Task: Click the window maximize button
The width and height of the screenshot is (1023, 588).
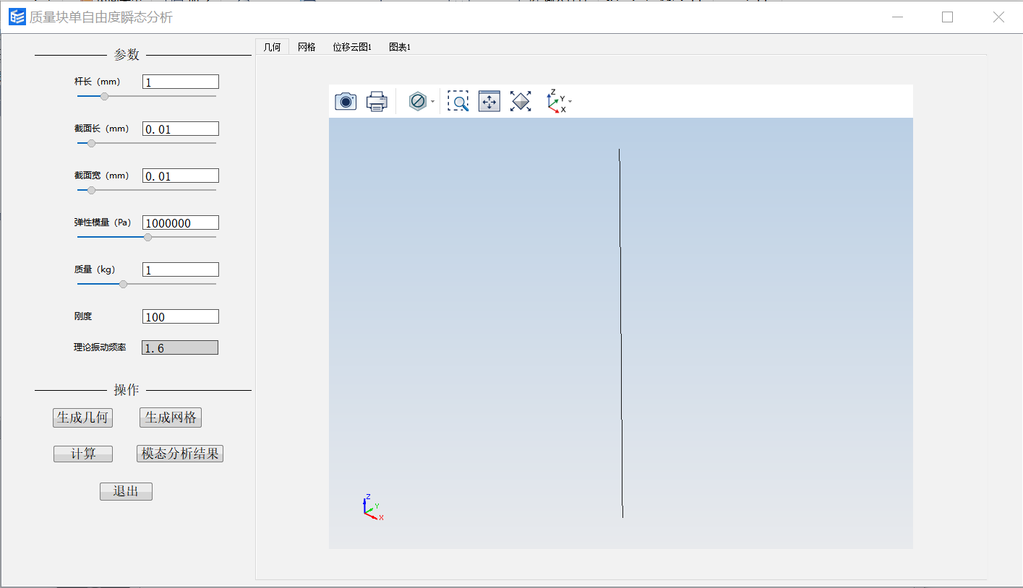Action: (948, 17)
